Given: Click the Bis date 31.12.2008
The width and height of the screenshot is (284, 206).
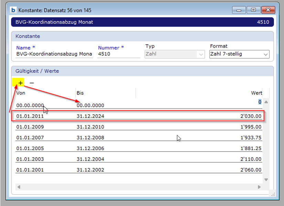Looking at the screenshot, I should 90,137.
